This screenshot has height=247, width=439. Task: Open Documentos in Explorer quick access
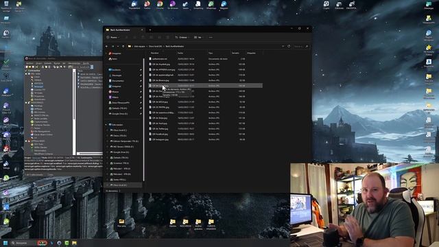point(116,81)
